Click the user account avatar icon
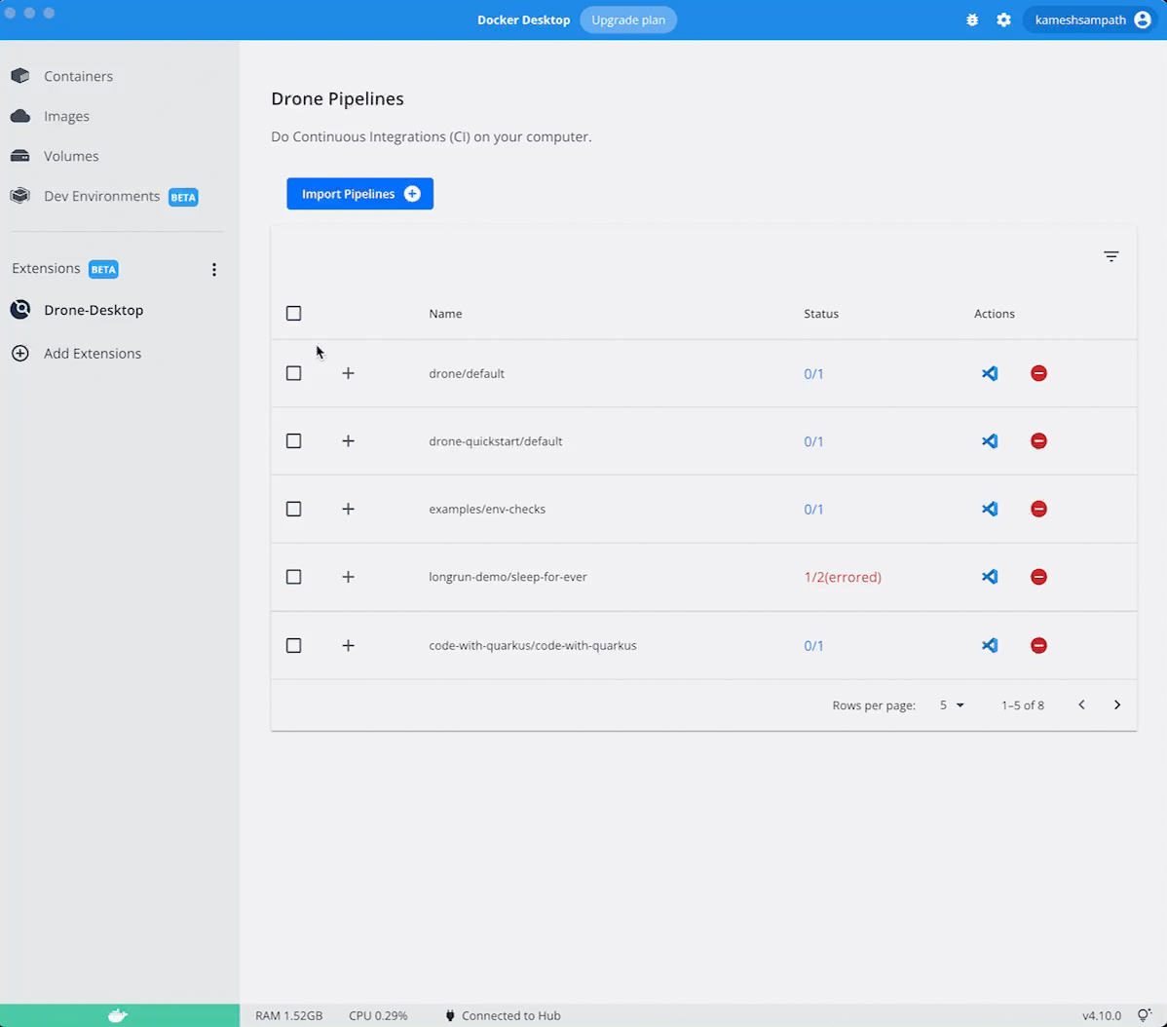 point(1143,20)
